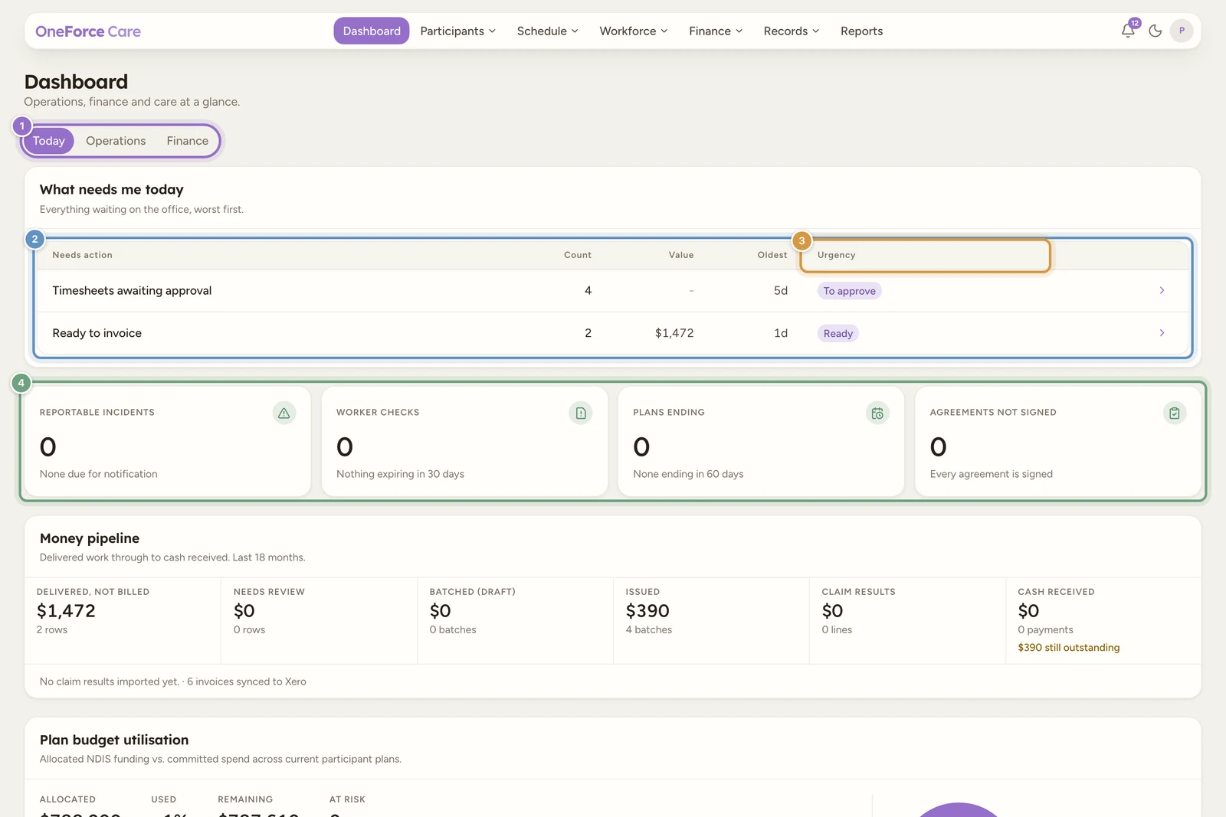The width and height of the screenshot is (1226, 817).
Task: Click the Plan budget utilisation heading
Action: click(114, 740)
